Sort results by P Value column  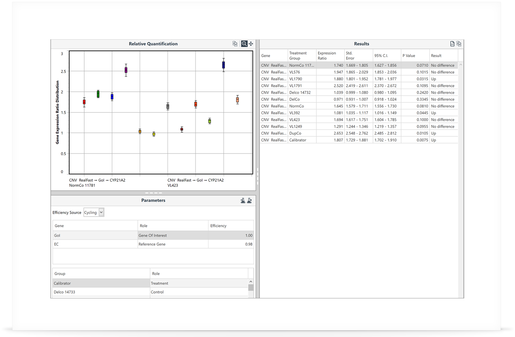(415, 56)
